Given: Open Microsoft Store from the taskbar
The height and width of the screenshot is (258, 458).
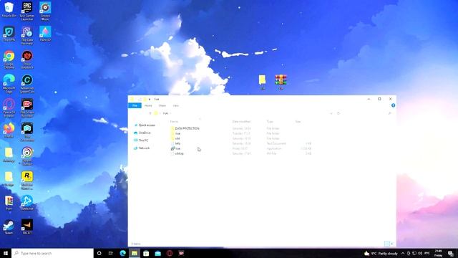Looking at the screenshot, I should [146, 253].
